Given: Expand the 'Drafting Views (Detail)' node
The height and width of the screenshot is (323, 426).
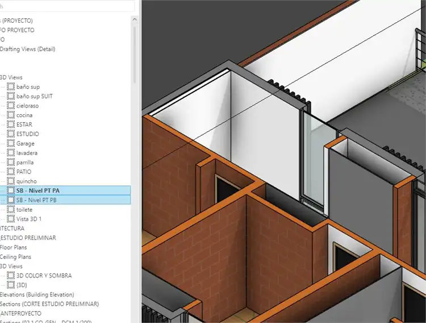Looking at the screenshot, I should click(27, 49).
